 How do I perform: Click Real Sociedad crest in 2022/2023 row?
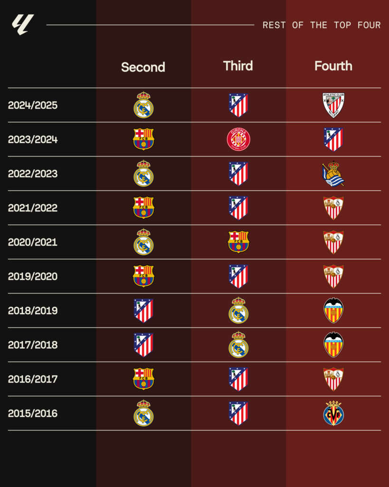(x=333, y=173)
